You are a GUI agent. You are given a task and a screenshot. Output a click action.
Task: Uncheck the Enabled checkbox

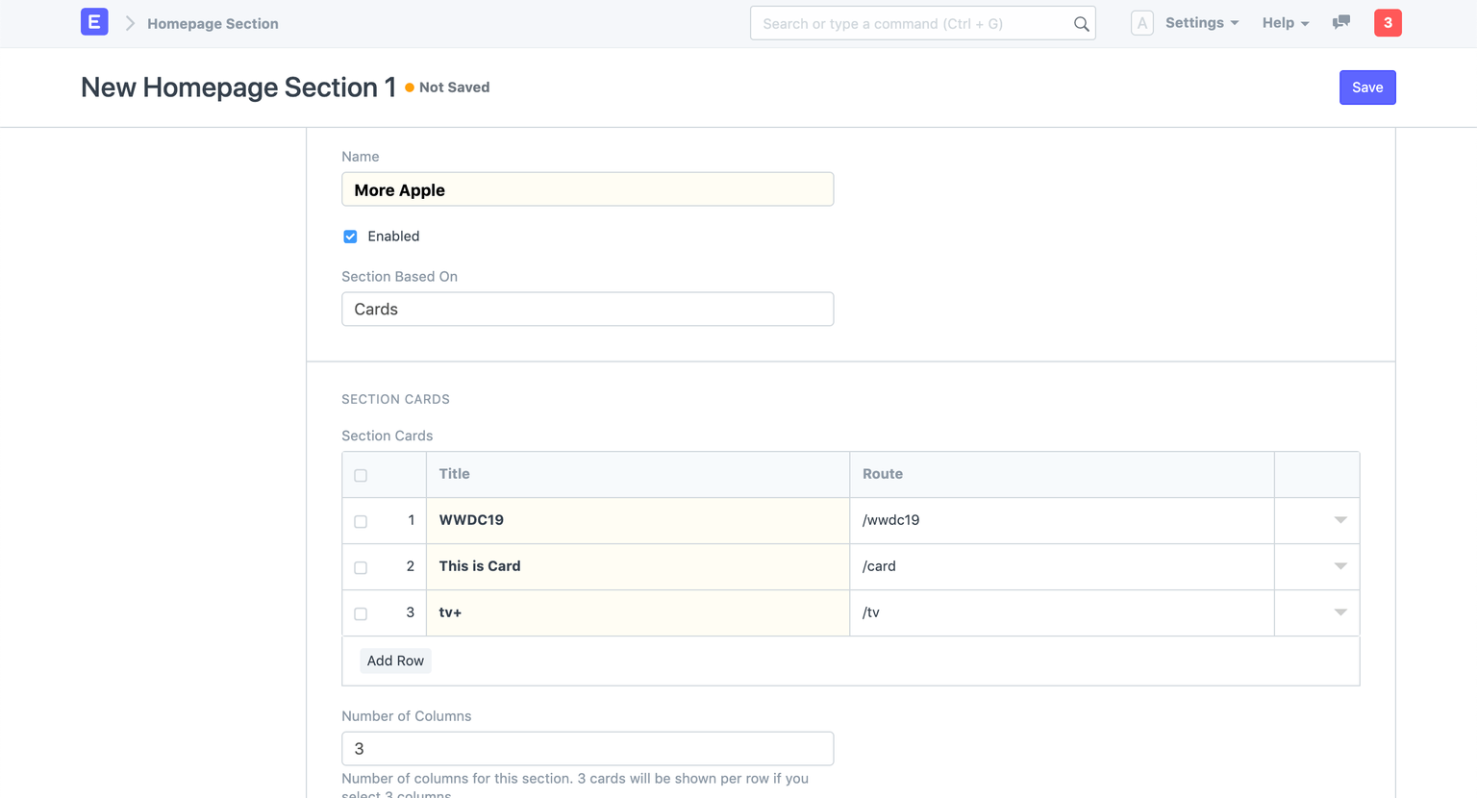350,236
